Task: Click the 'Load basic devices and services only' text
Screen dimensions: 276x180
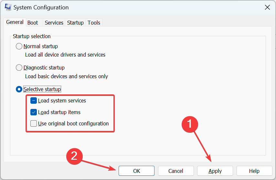Action: 67,76
